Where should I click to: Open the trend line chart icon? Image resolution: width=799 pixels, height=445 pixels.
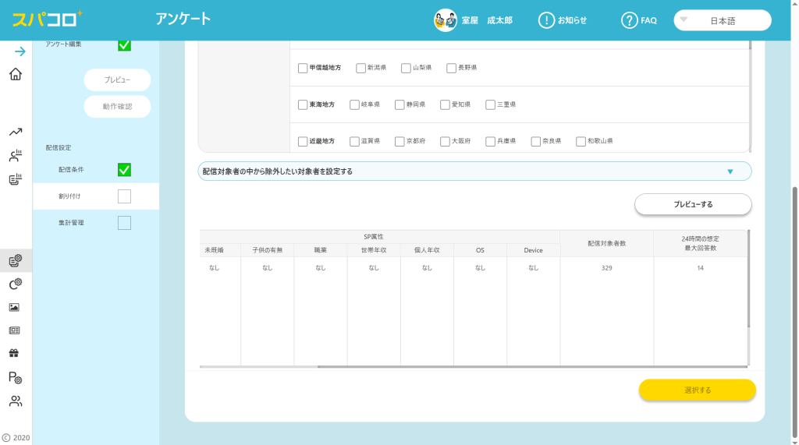click(x=16, y=132)
